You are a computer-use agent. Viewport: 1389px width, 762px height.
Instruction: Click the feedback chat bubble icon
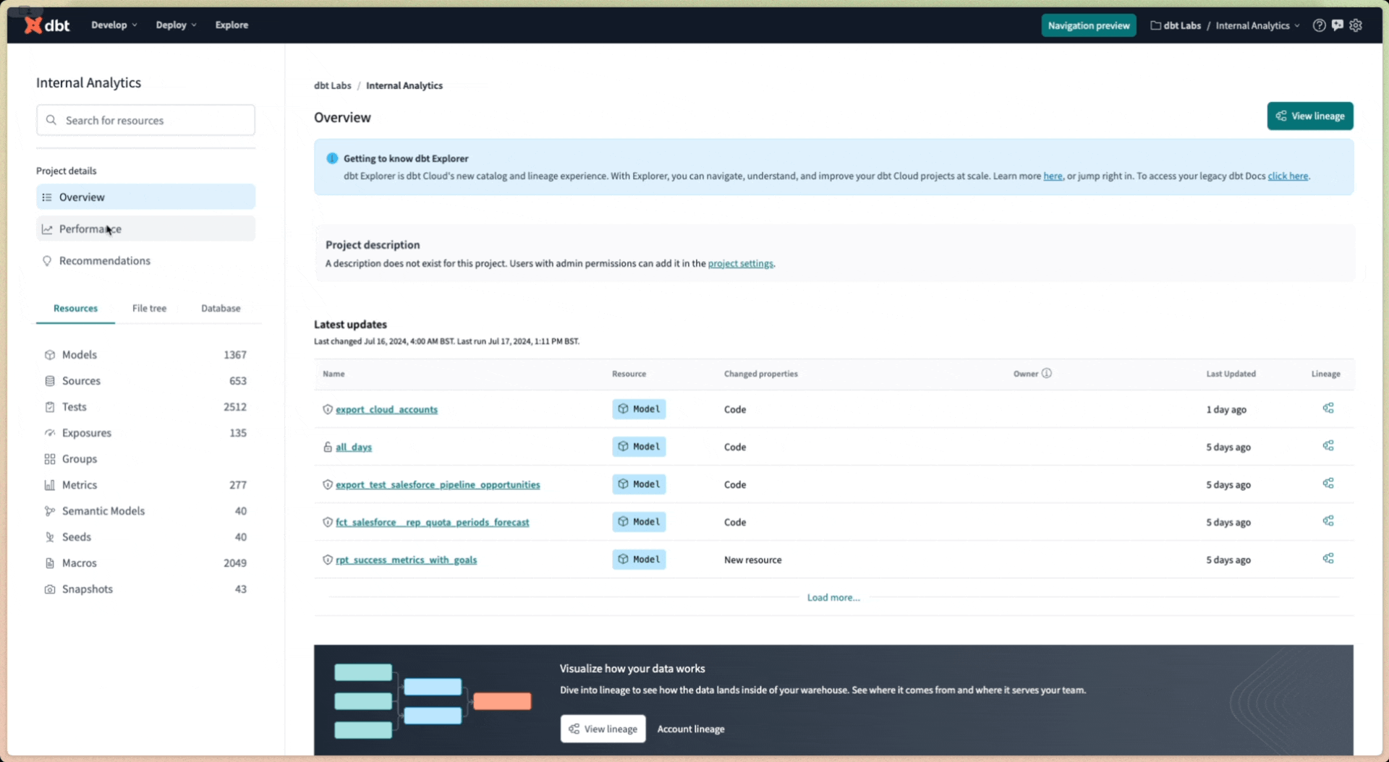pyautogui.click(x=1338, y=25)
